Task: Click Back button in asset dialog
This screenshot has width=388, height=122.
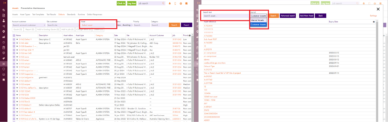Action: tap(320, 15)
